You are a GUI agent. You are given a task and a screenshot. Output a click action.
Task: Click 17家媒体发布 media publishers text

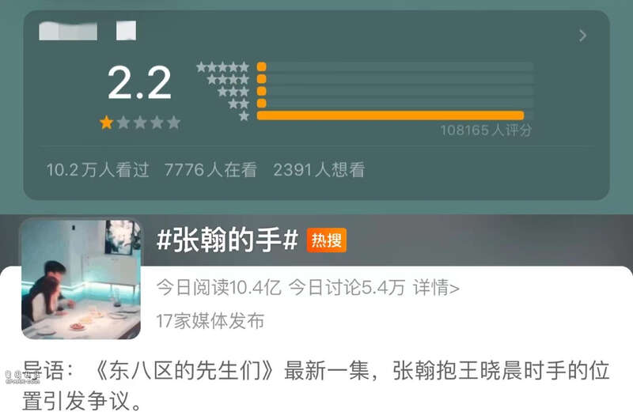(210, 321)
